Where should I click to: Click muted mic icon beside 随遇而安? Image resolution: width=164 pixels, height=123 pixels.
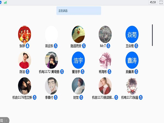(84, 46)
